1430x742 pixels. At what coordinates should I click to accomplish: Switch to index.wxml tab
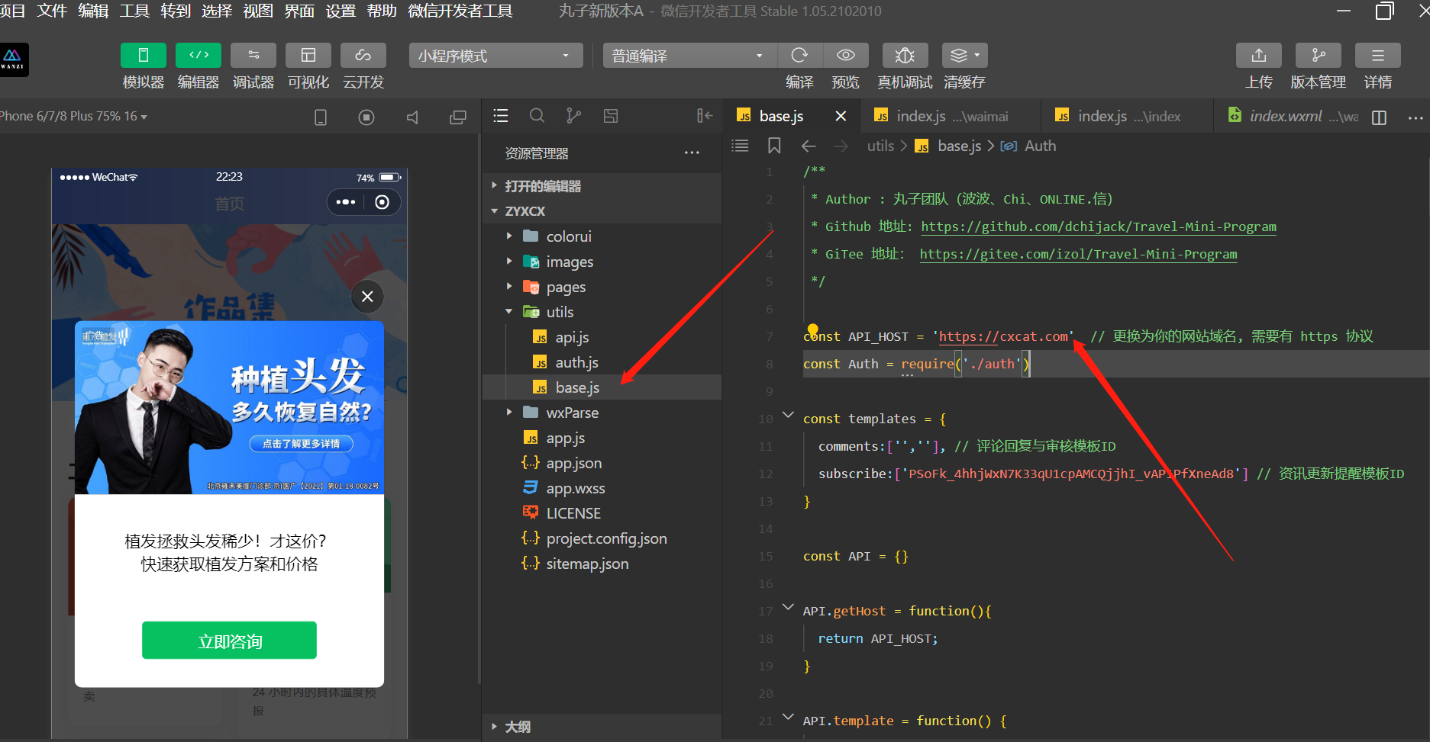[1292, 116]
